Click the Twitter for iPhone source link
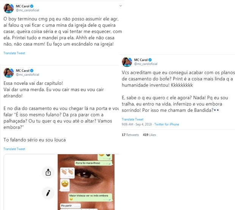The image size is (235, 210). 167,124
